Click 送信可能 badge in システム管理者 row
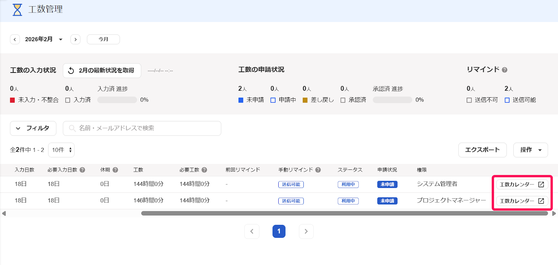The image size is (558, 265). 291,184
